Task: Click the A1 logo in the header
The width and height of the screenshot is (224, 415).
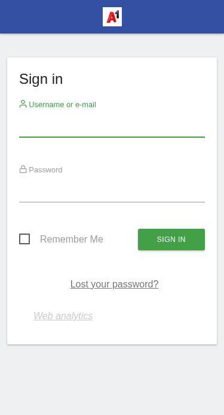Action: [112, 17]
